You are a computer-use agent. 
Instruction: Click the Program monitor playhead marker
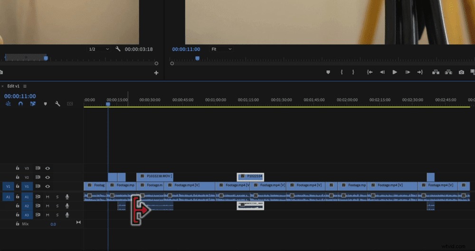[x=197, y=58]
